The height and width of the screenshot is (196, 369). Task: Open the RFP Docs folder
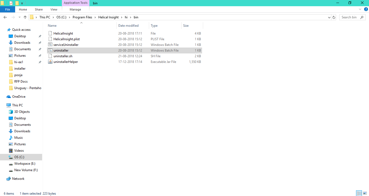pyautogui.click(x=21, y=82)
